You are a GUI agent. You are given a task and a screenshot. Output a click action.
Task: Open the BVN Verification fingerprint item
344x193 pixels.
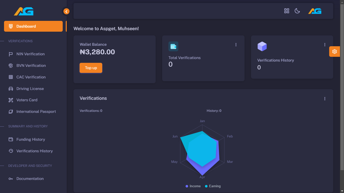pyautogui.click(x=31, y=66)
